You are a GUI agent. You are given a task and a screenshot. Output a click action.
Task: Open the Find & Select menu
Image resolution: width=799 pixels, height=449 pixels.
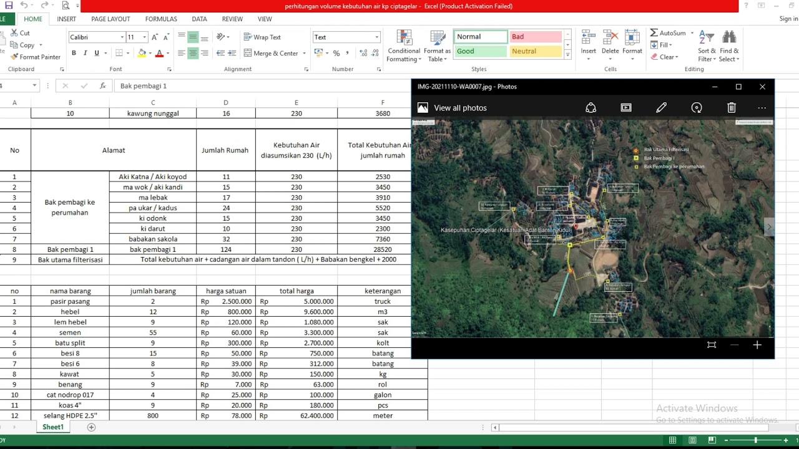[x=729, y=46]
